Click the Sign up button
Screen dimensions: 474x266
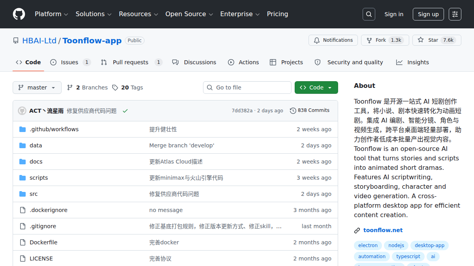pos(428,14)
